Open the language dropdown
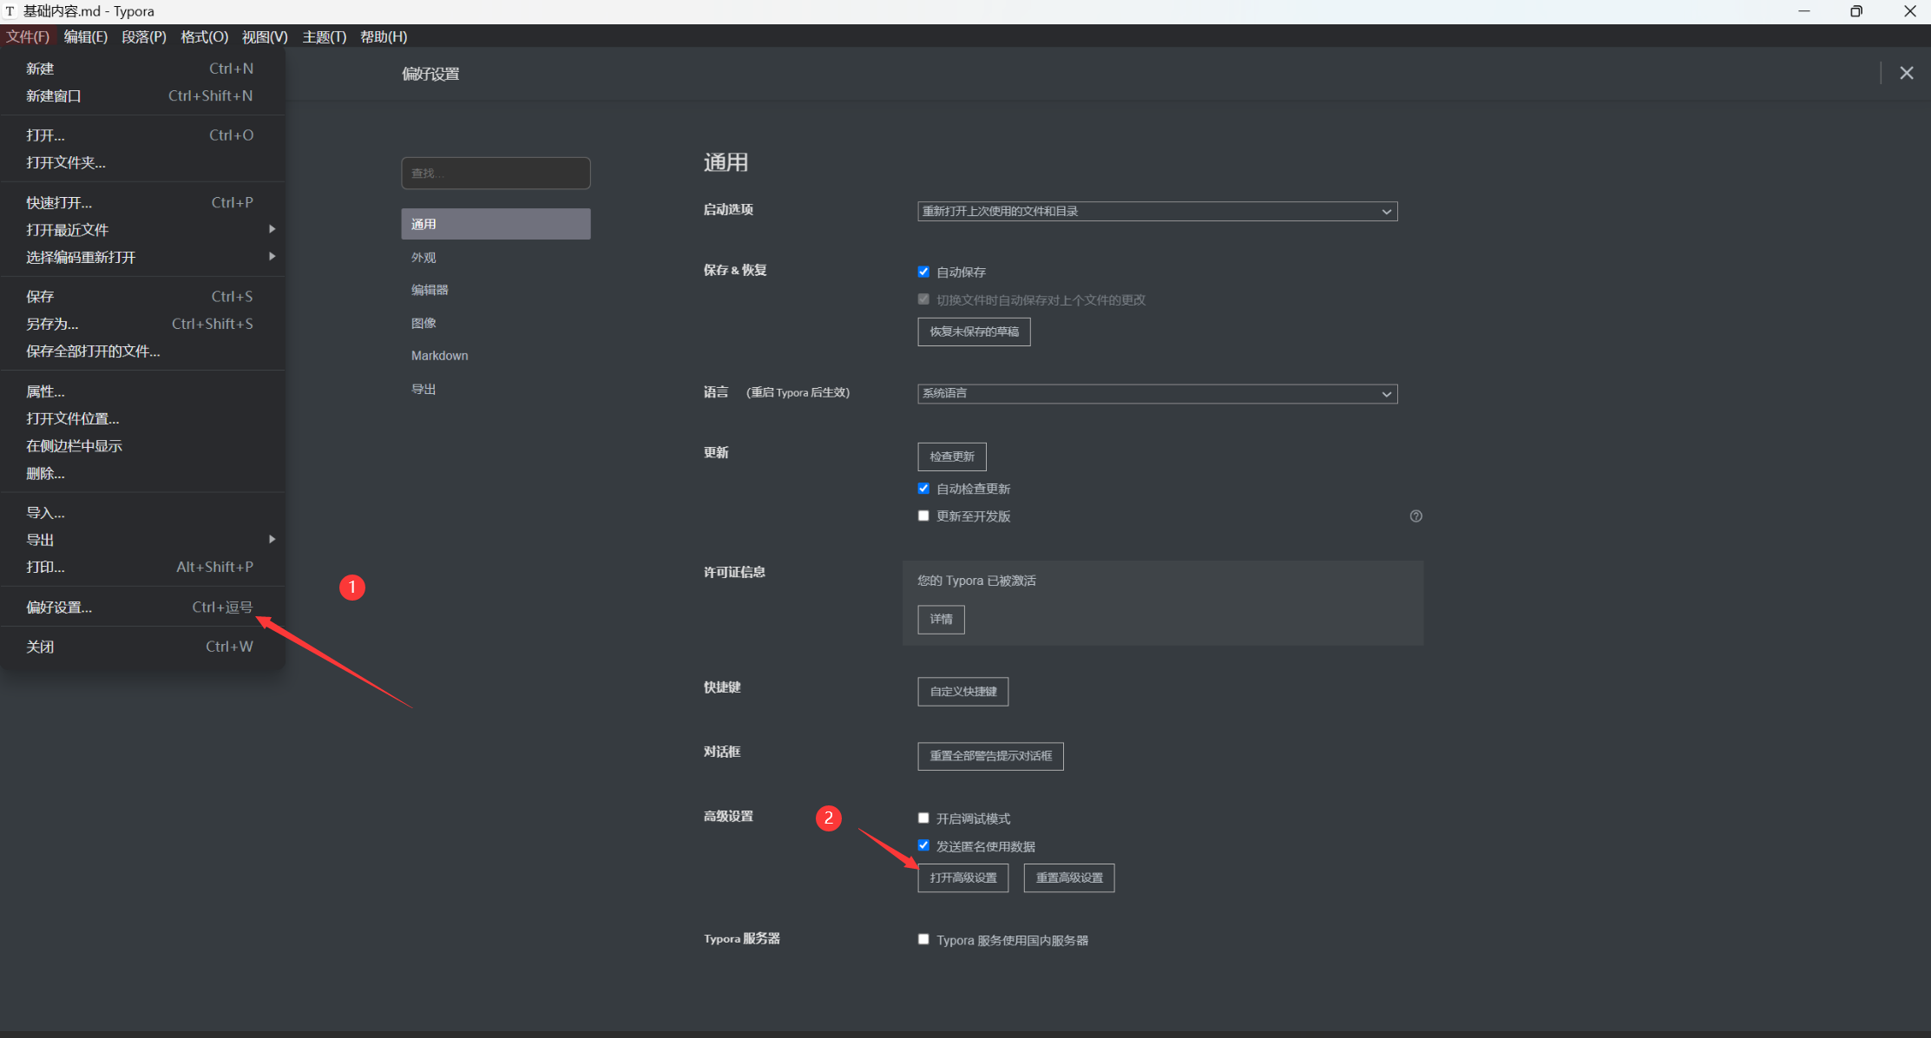This screenshot has width=1931, height=1038. 1157,394
